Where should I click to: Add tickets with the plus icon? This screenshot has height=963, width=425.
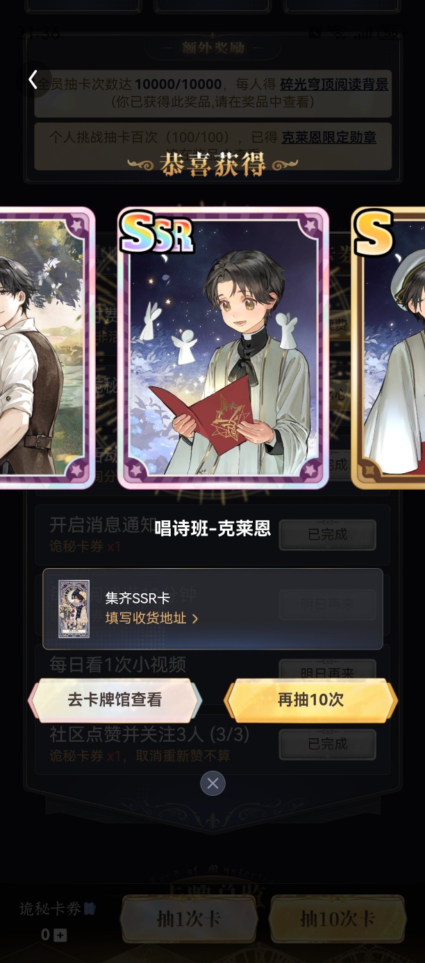click(x=60, y=935)
